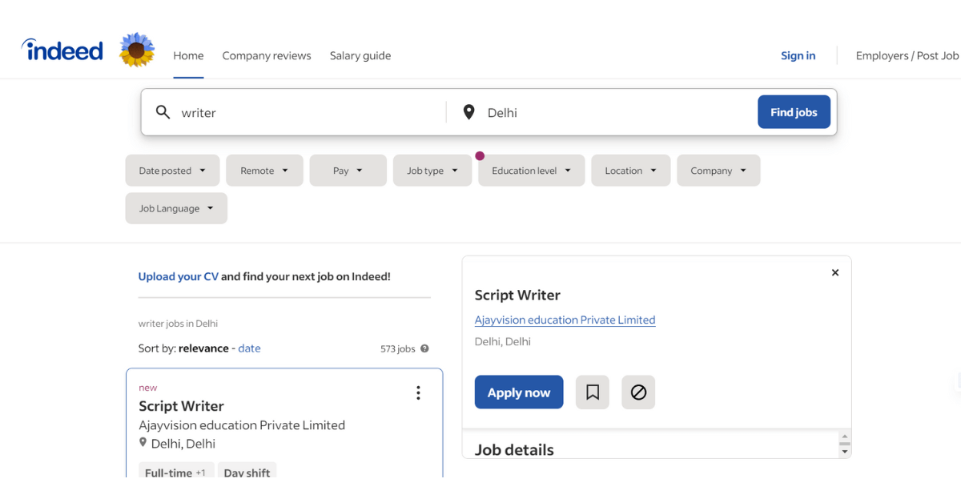Click the sunflower icon beside the logo

[136, 49]
